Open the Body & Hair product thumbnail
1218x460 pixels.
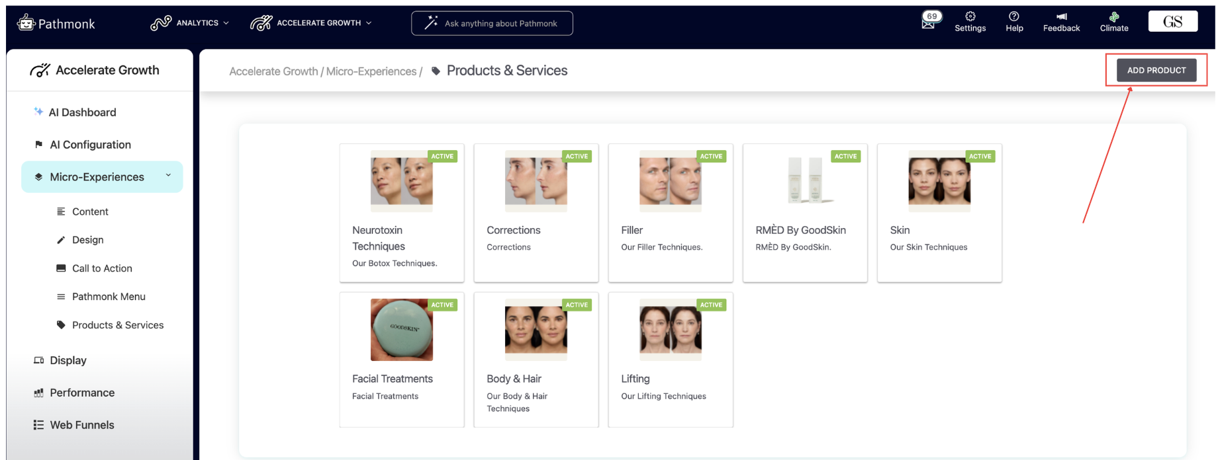[536, 330]
